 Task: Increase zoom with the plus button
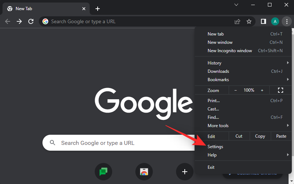point(262,90)
